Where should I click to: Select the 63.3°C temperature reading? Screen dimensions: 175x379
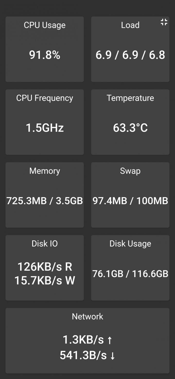click(x=130, y=128)
